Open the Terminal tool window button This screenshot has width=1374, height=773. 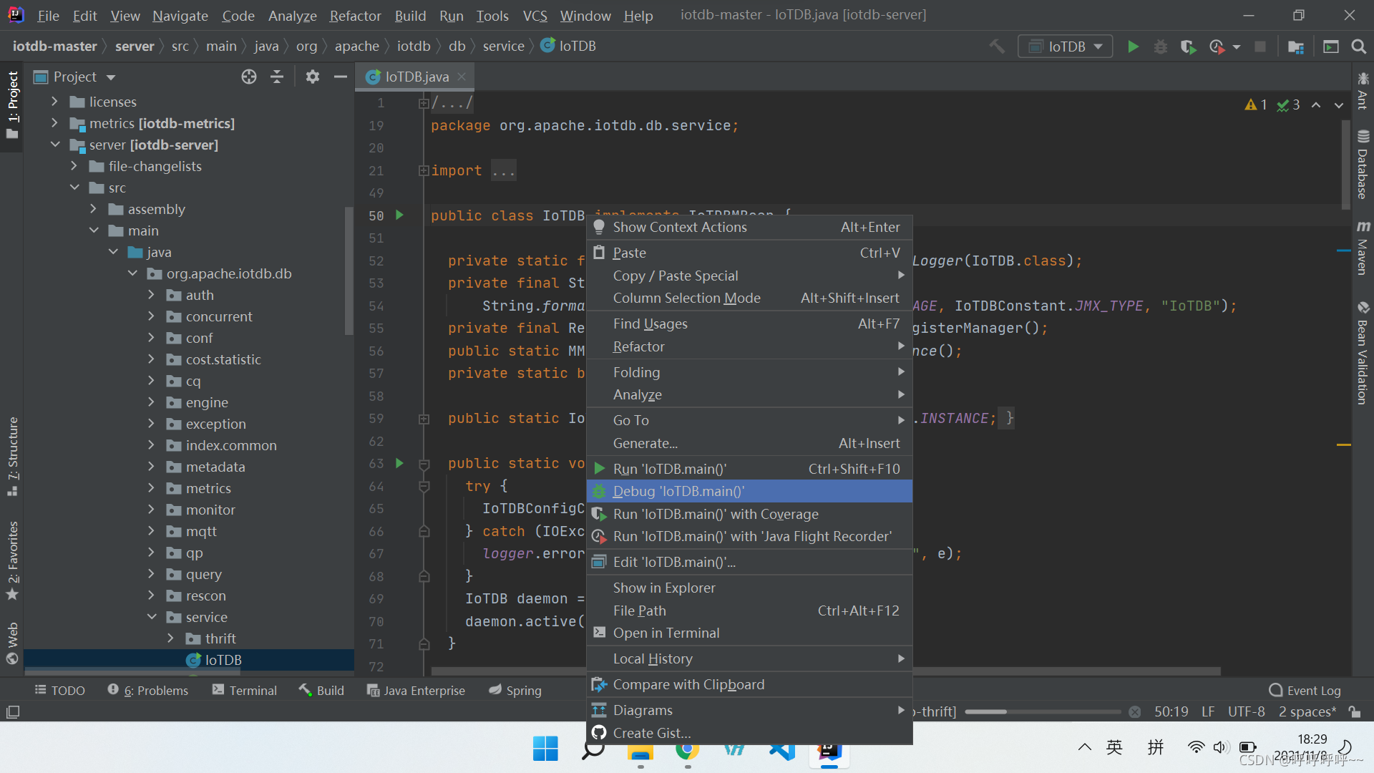(244, 690)
